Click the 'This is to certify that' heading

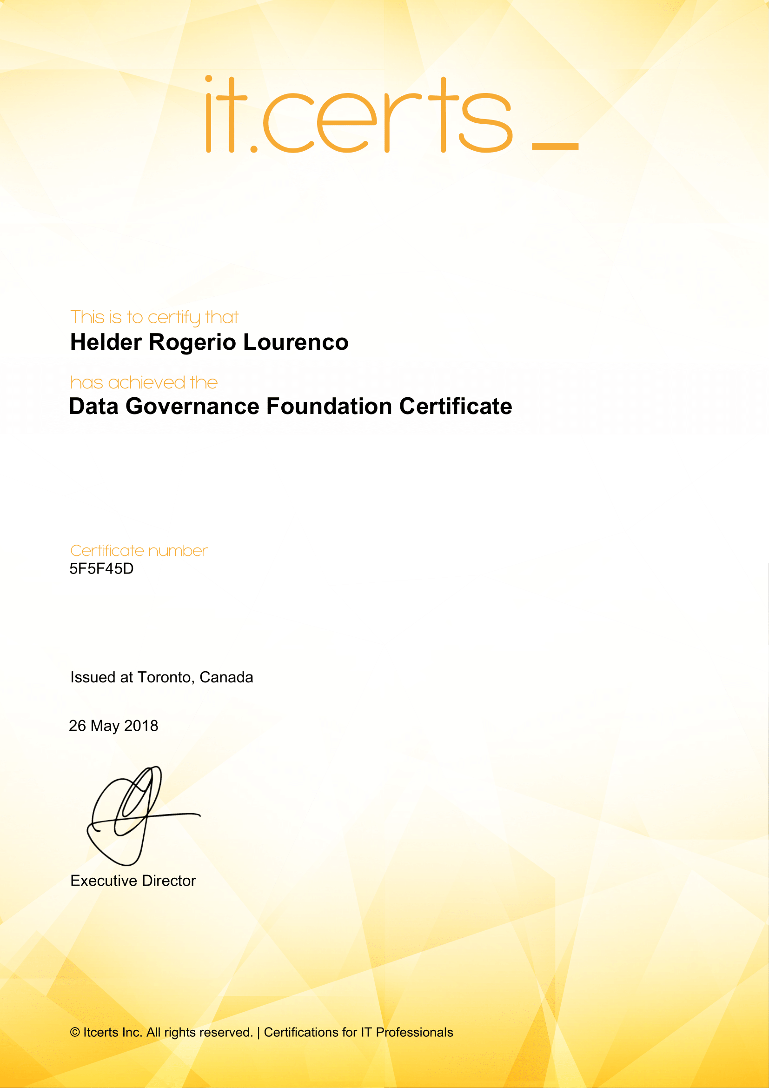pos(154,317)
